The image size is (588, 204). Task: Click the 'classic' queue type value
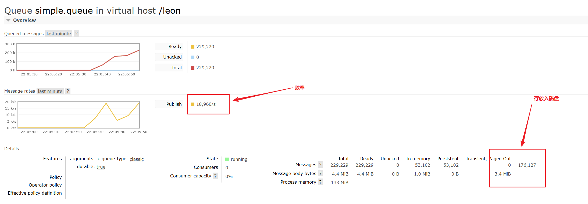pyautogui.click(x=137, y=159)
